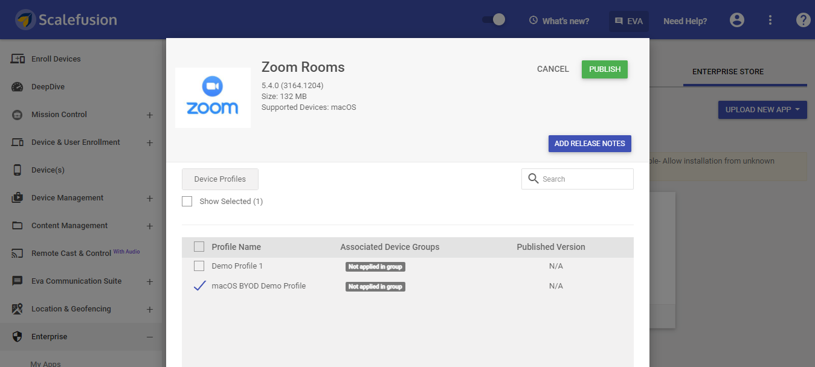The width and height of the screenshot is (815, 367).
Task: Check the Demo Profile 1 checkbox
Action: (x=199, y=266)
